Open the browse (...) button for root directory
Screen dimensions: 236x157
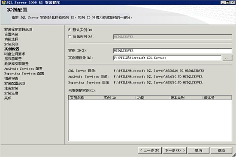click(x=227, y=58)
